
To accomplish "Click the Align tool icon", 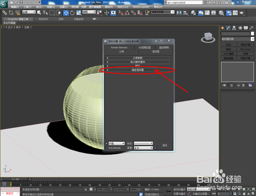I will [186, 13].
